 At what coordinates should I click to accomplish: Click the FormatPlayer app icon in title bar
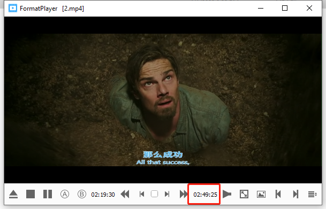click(x=13, y=9)
